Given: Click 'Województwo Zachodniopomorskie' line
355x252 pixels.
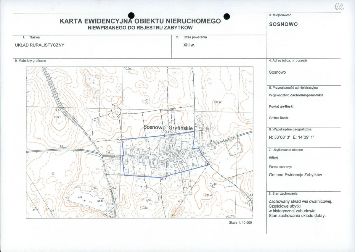Looking at the screenshot, I should [x=296, y=95].
